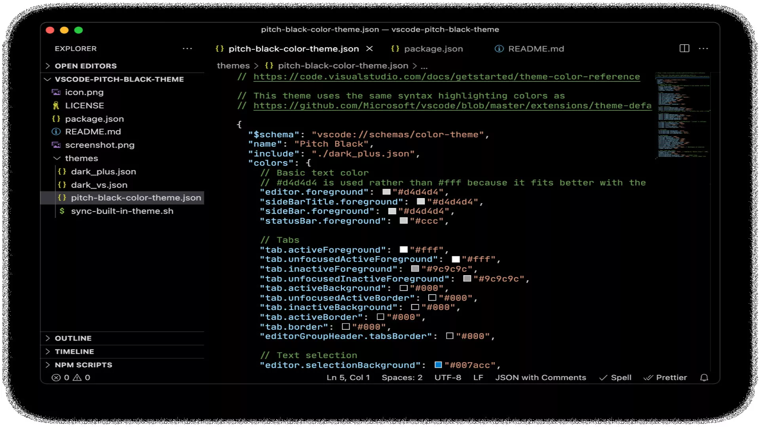
Task: Expand the Open Editors section
Action: click(x=85, y=66)
